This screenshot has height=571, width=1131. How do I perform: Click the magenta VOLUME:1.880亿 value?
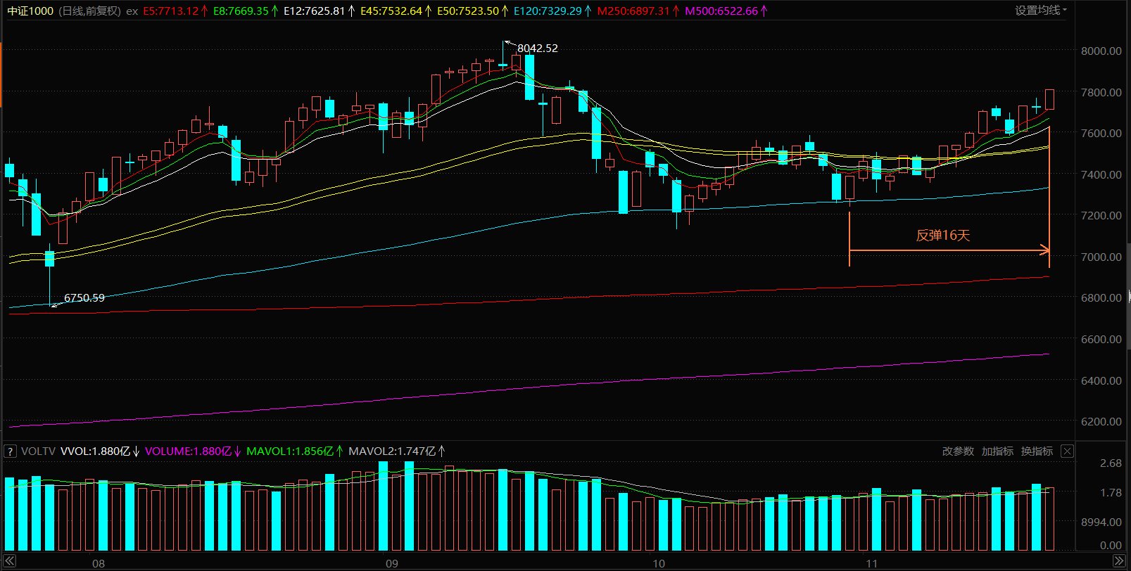click(x=188, y=451)
